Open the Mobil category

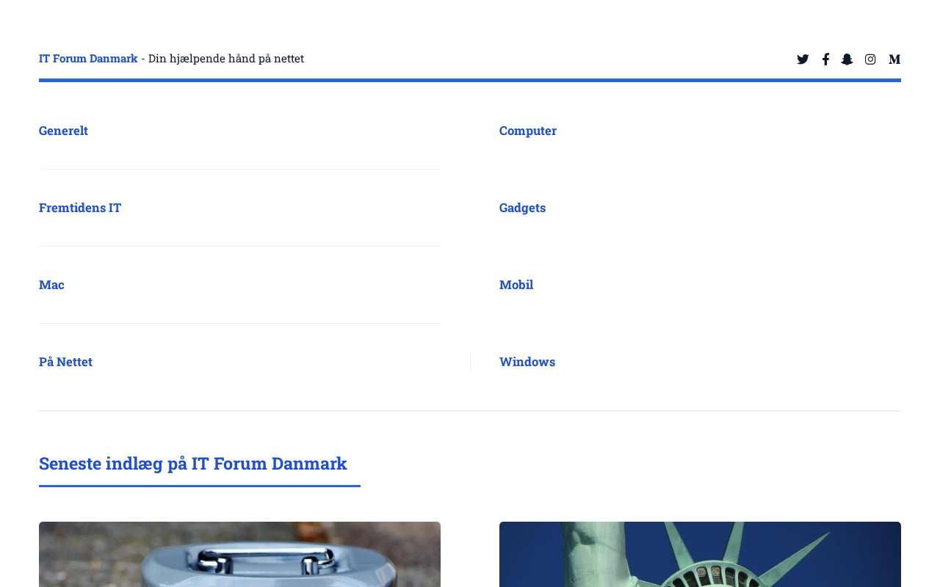(x=516, y=285)
